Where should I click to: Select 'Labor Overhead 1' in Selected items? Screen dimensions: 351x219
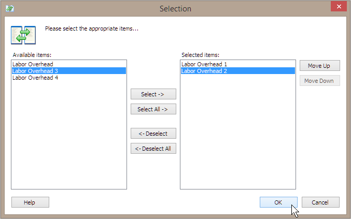(x=204, y=64)
